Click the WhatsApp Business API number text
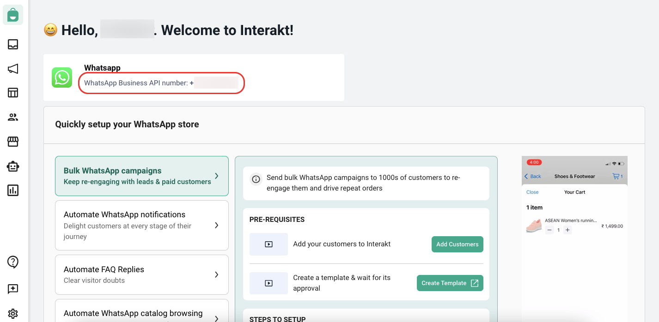This screenshot has width=659, height=322. pos(161,83)
